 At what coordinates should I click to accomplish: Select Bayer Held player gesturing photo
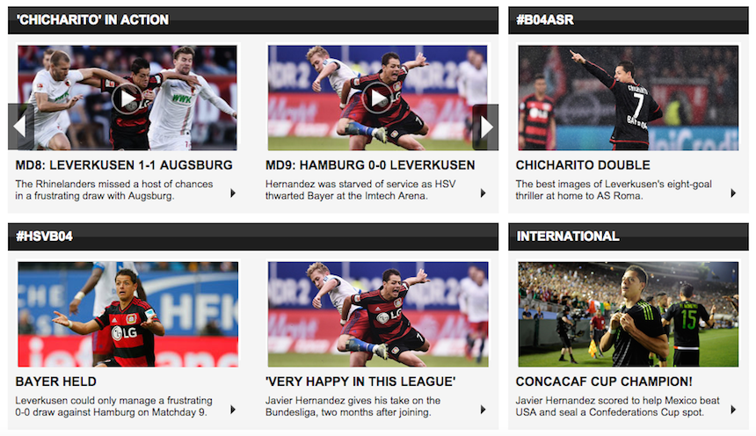[127, 315]
